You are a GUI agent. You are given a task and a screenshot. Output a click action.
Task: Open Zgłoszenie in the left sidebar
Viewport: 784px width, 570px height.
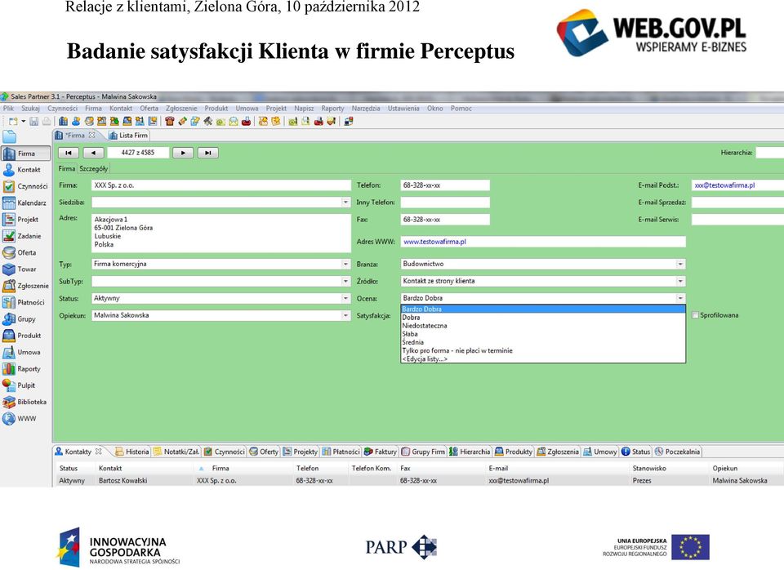(x=26, y=286)
